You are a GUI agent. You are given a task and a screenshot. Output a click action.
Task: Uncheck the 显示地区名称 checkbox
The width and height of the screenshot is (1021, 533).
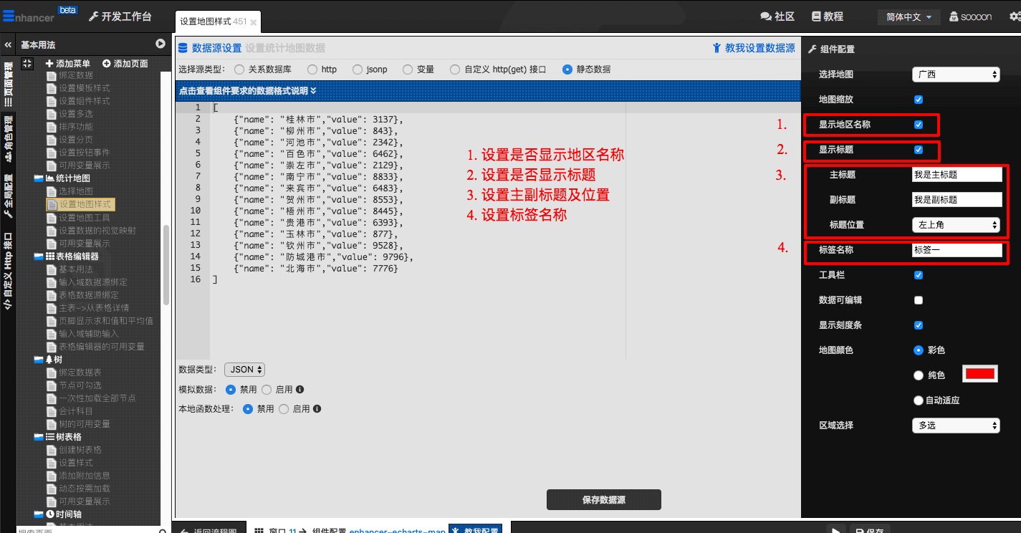(919, 125)
